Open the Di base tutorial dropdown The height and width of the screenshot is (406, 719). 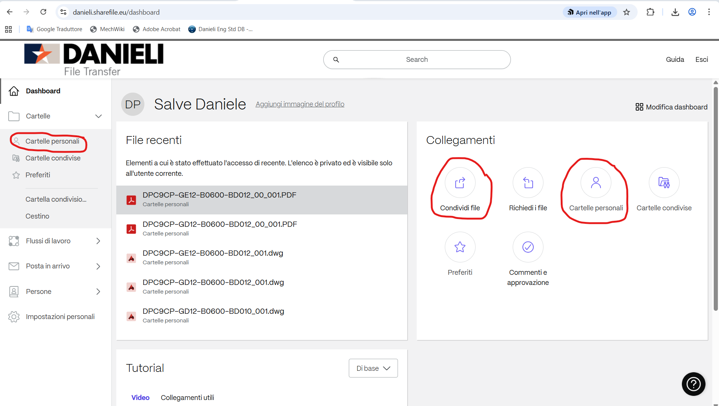click(373, 368)
